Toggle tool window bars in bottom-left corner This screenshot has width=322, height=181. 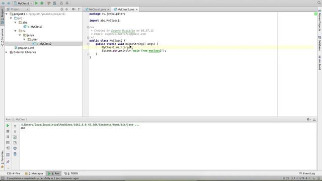pyautogui.click(x=3, y=178)
